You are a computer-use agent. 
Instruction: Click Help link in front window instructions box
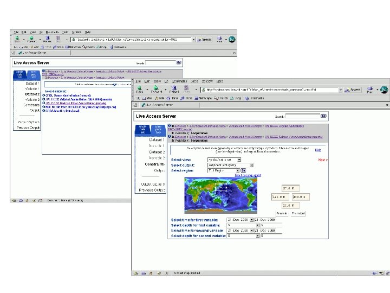[x=317, y=150]
